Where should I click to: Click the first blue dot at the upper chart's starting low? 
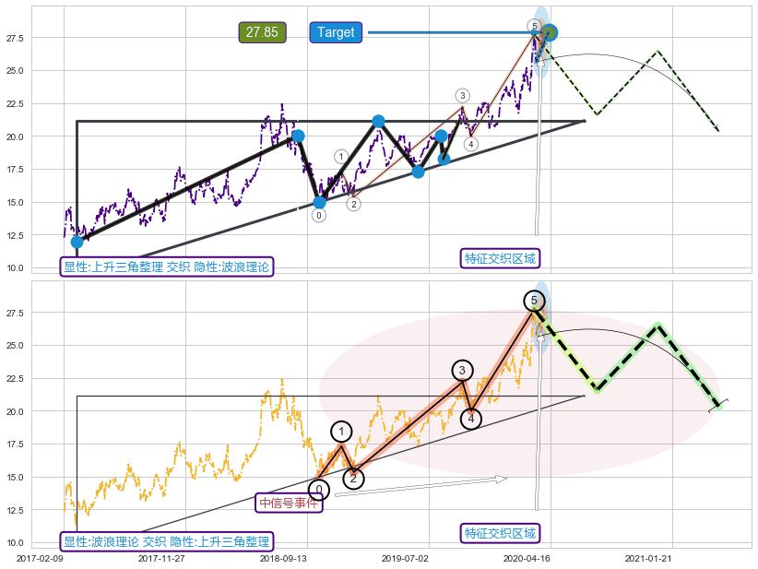(77, 242)
